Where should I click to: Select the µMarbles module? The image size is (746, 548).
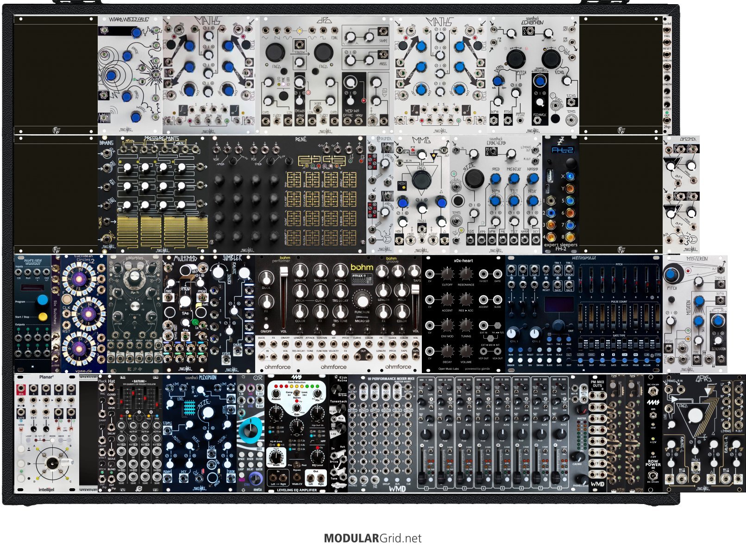click(135, 314)
